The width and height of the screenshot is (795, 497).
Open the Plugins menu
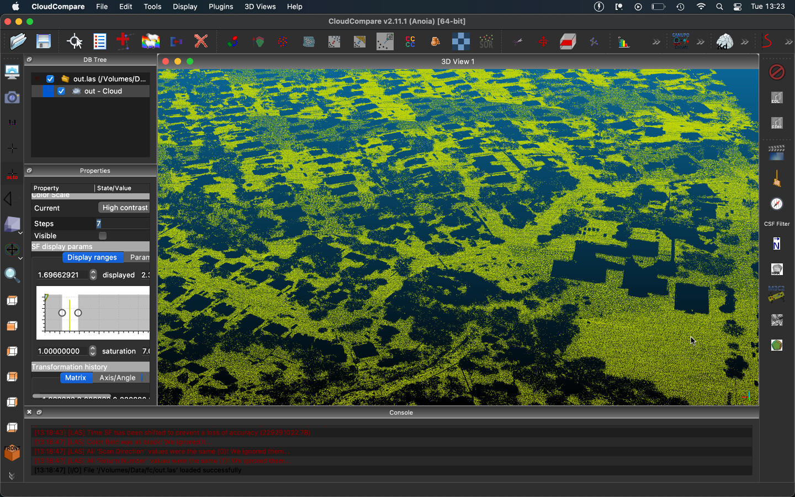click(x=220, y=7)
